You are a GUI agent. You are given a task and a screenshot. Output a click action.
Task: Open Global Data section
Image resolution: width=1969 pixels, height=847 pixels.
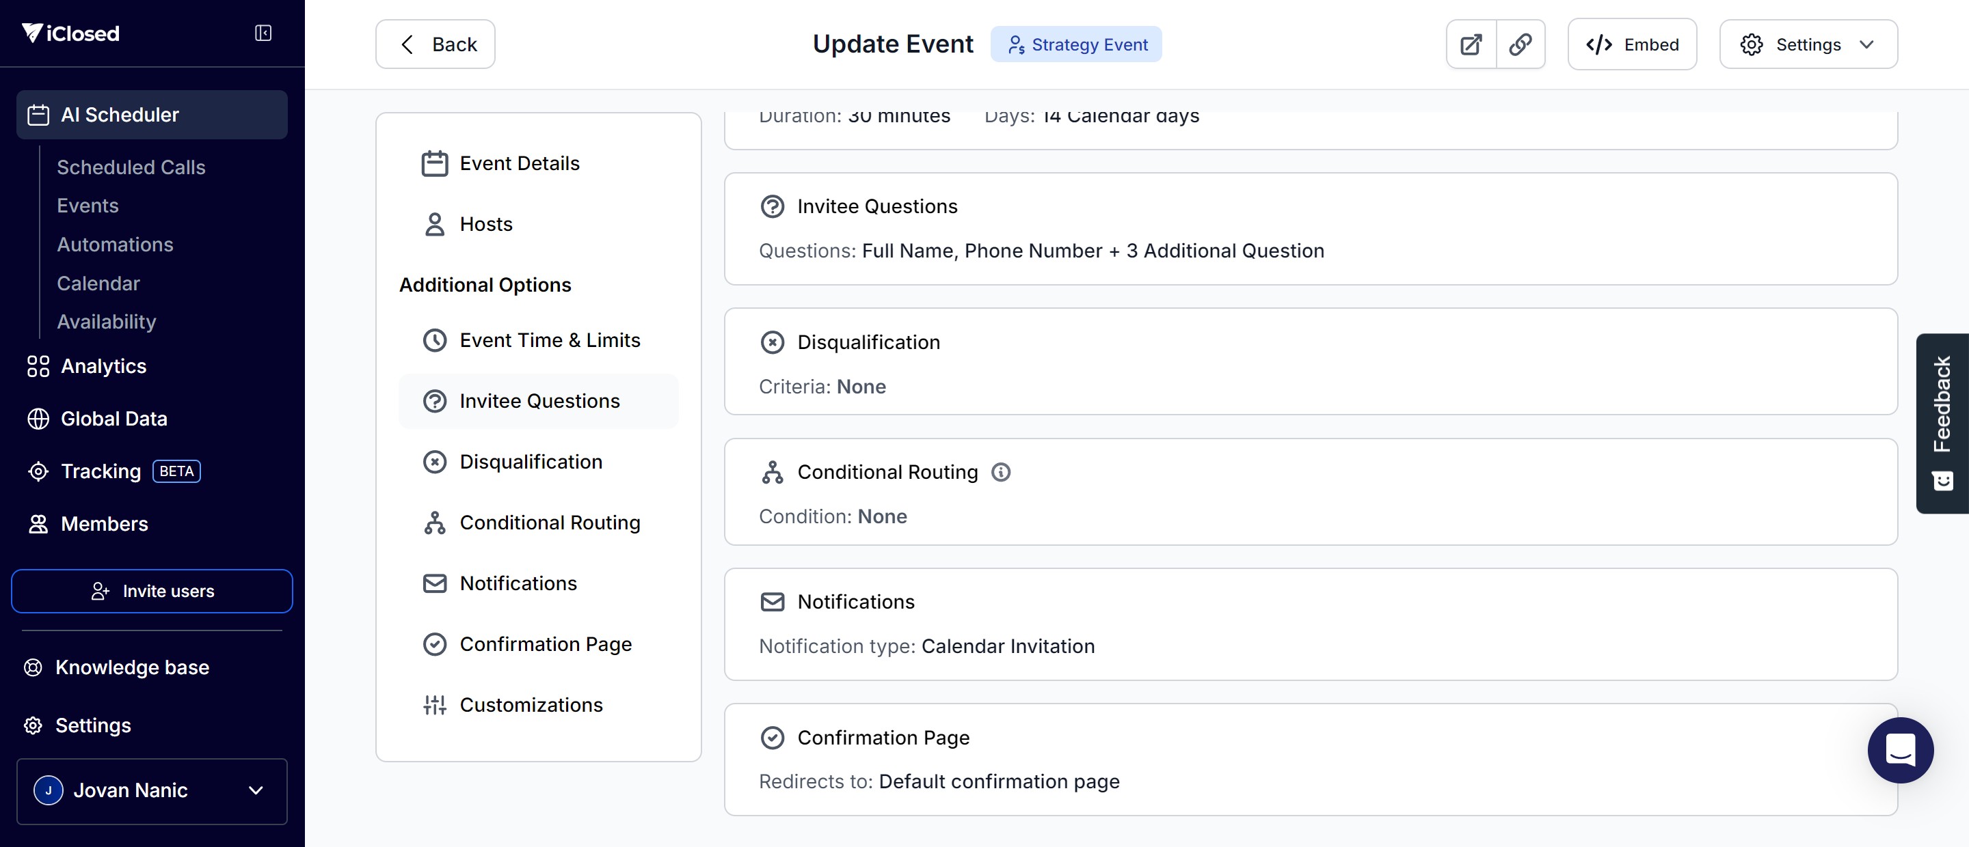coord(114,419)
